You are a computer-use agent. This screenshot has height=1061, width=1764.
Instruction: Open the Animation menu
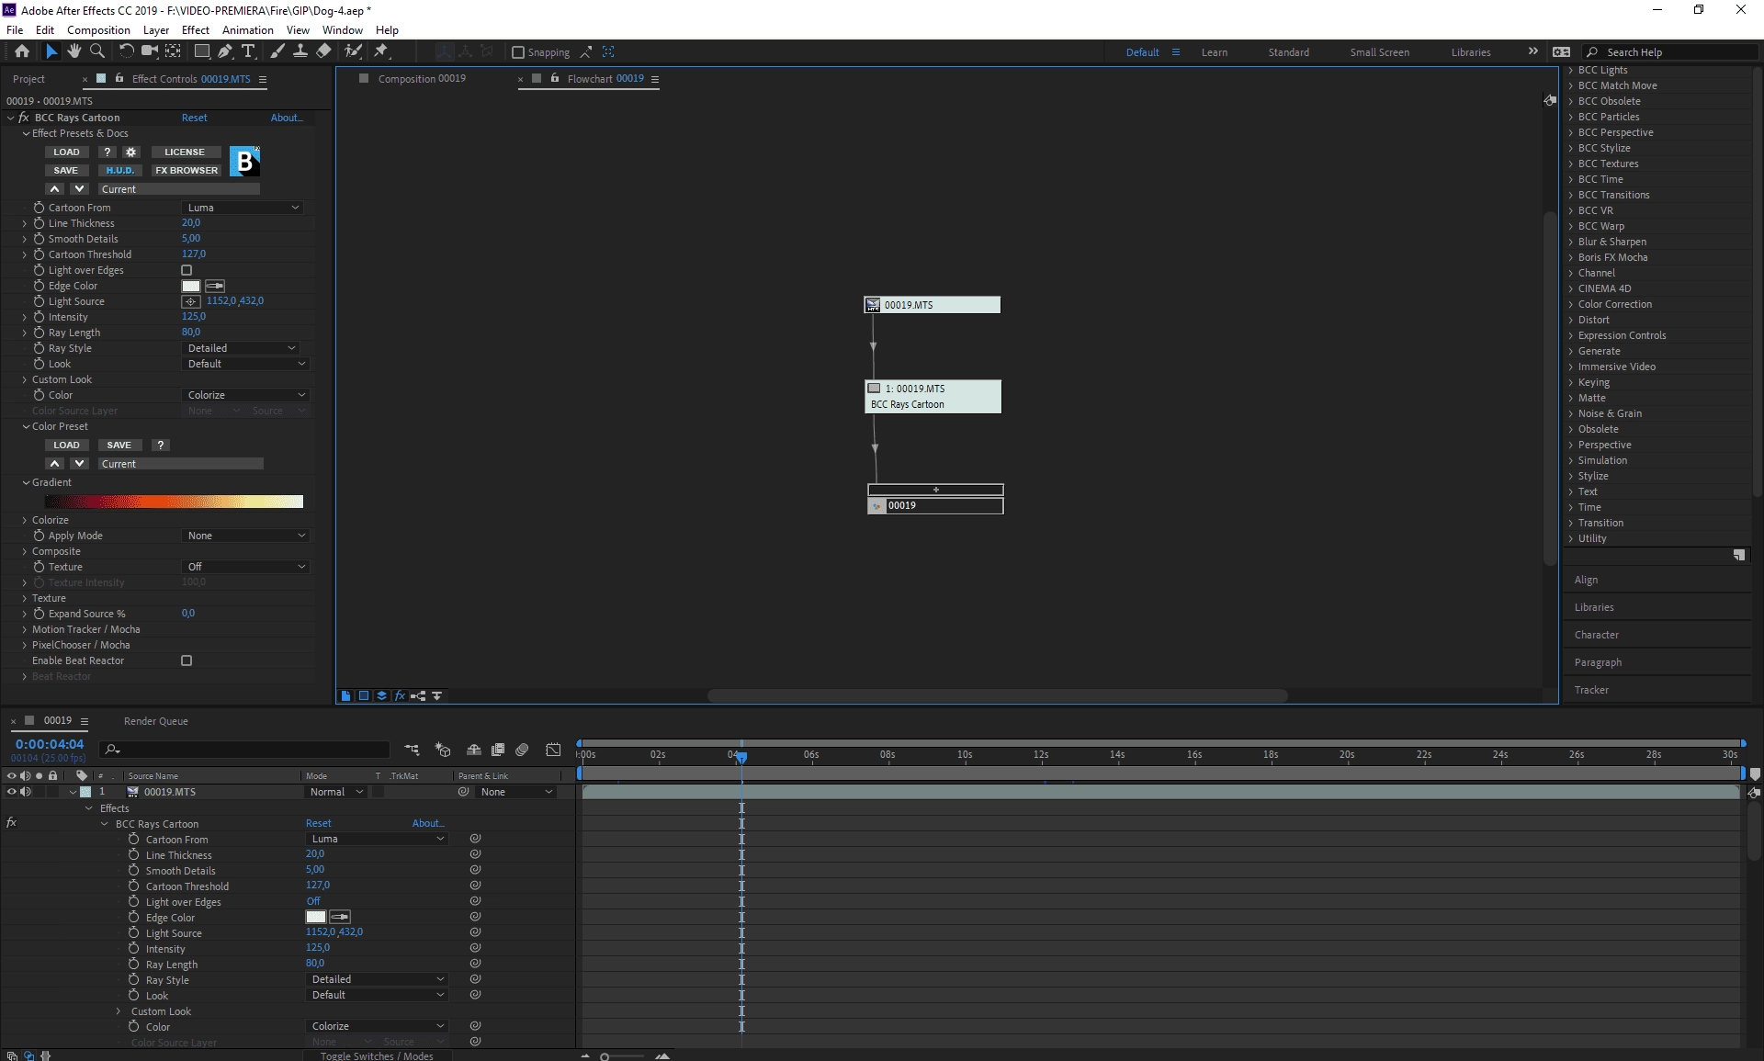[x=247, y=29]
